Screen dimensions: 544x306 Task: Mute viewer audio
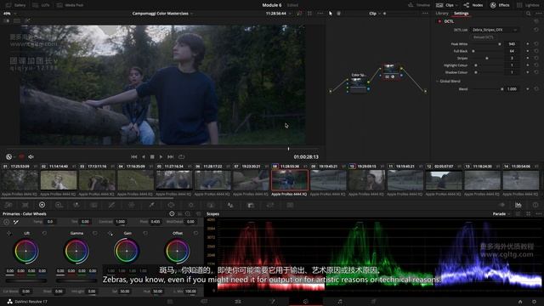31,156
